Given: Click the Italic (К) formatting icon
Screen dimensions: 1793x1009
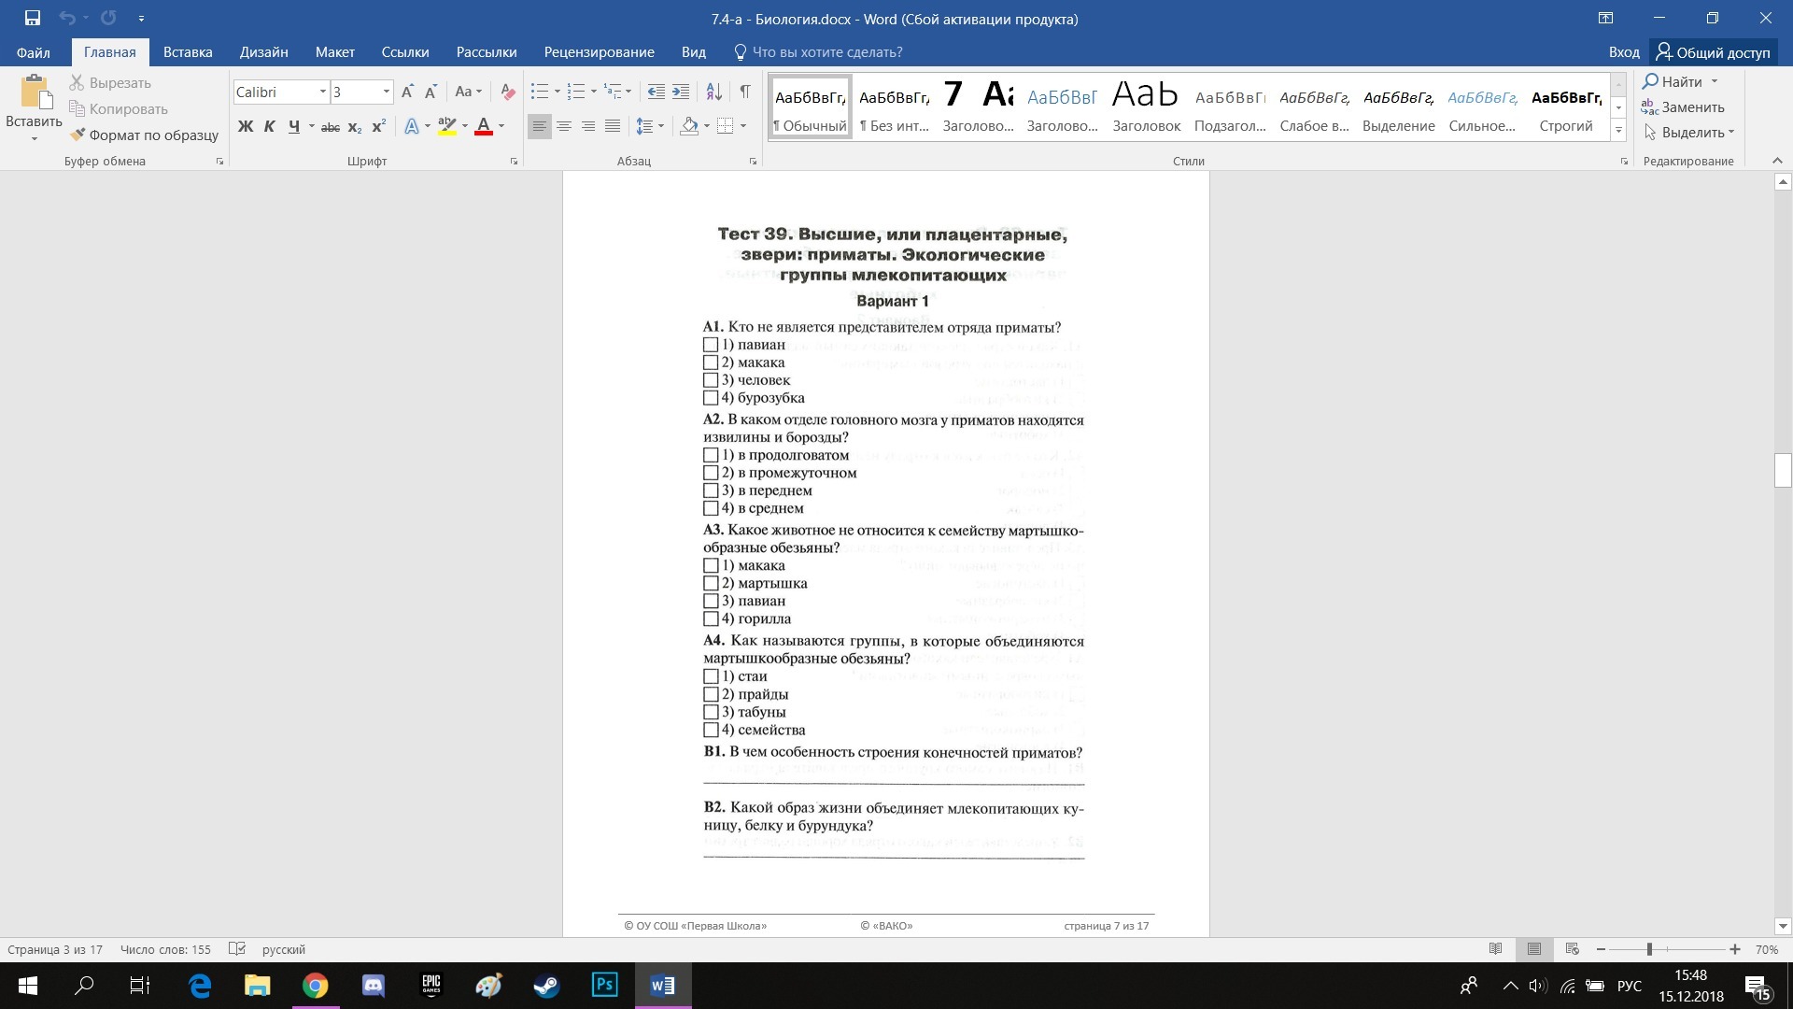Looking at the screenshot, I should point(270,126).
